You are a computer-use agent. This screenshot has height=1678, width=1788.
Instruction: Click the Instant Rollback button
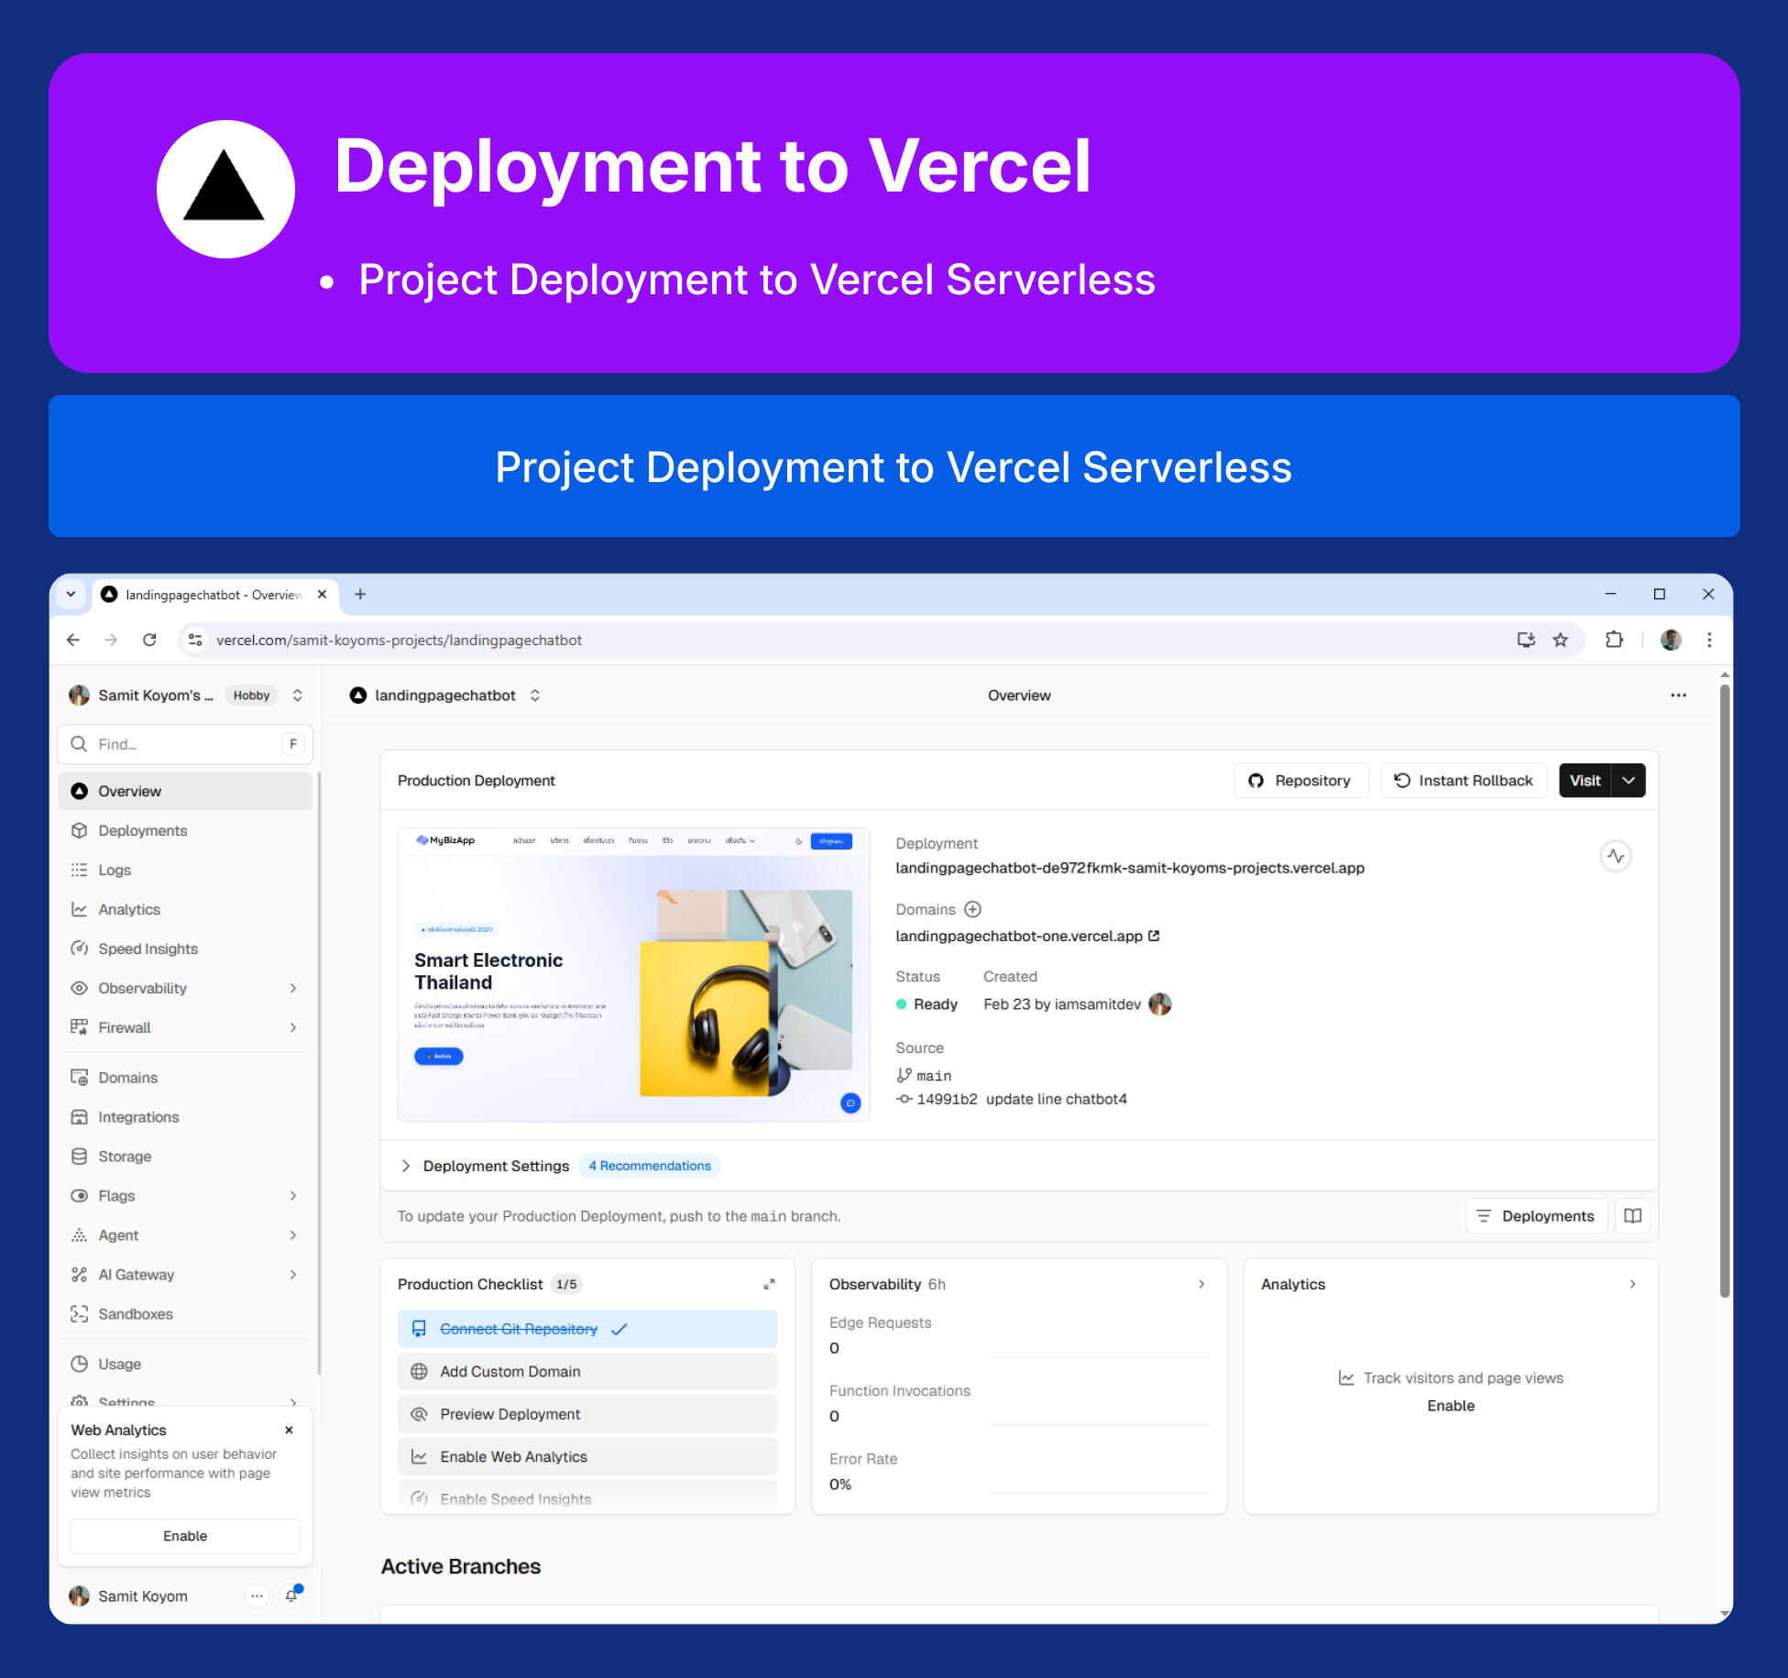coord(1464,781)
